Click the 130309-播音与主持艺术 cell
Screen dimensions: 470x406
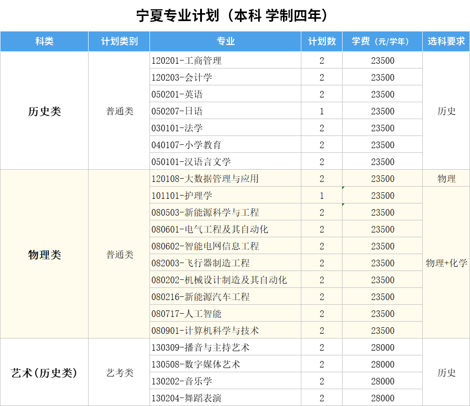[x=200, y=347]
